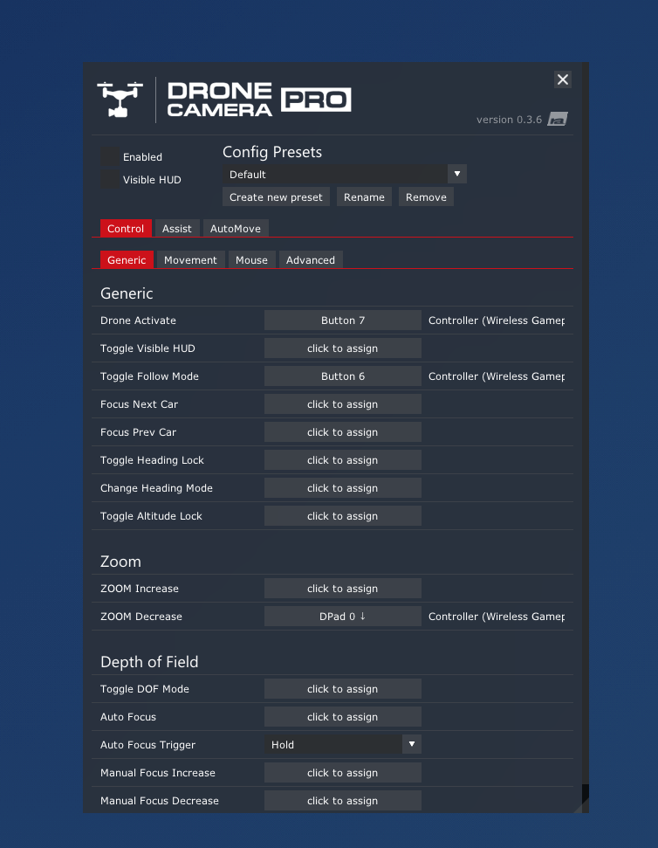Open the AutoMove tab
Viewport: 658px width, 848px height.
[236, 229]
